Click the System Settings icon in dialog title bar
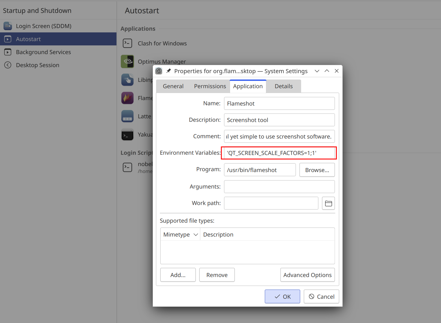441x323 pixels. click(x=159, y=71)
